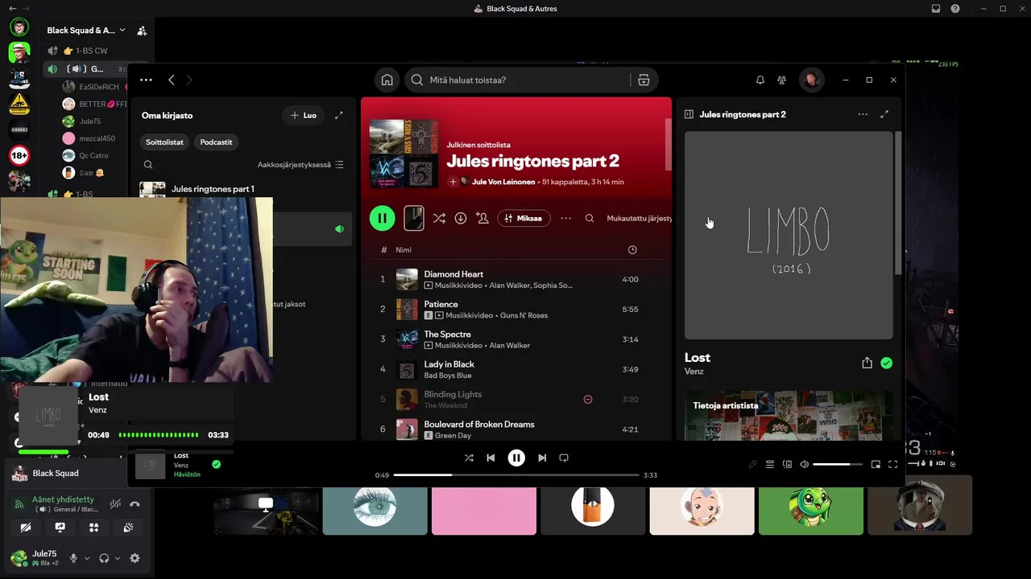The image size is (1031, 579).
Task: Toggle saved checkmark for Lost in panel
Action: coord(887,363)
